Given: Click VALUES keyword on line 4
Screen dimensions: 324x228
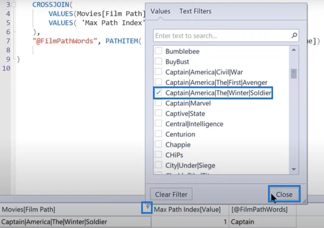Looking at the screenshot, I should click(61, 14).
